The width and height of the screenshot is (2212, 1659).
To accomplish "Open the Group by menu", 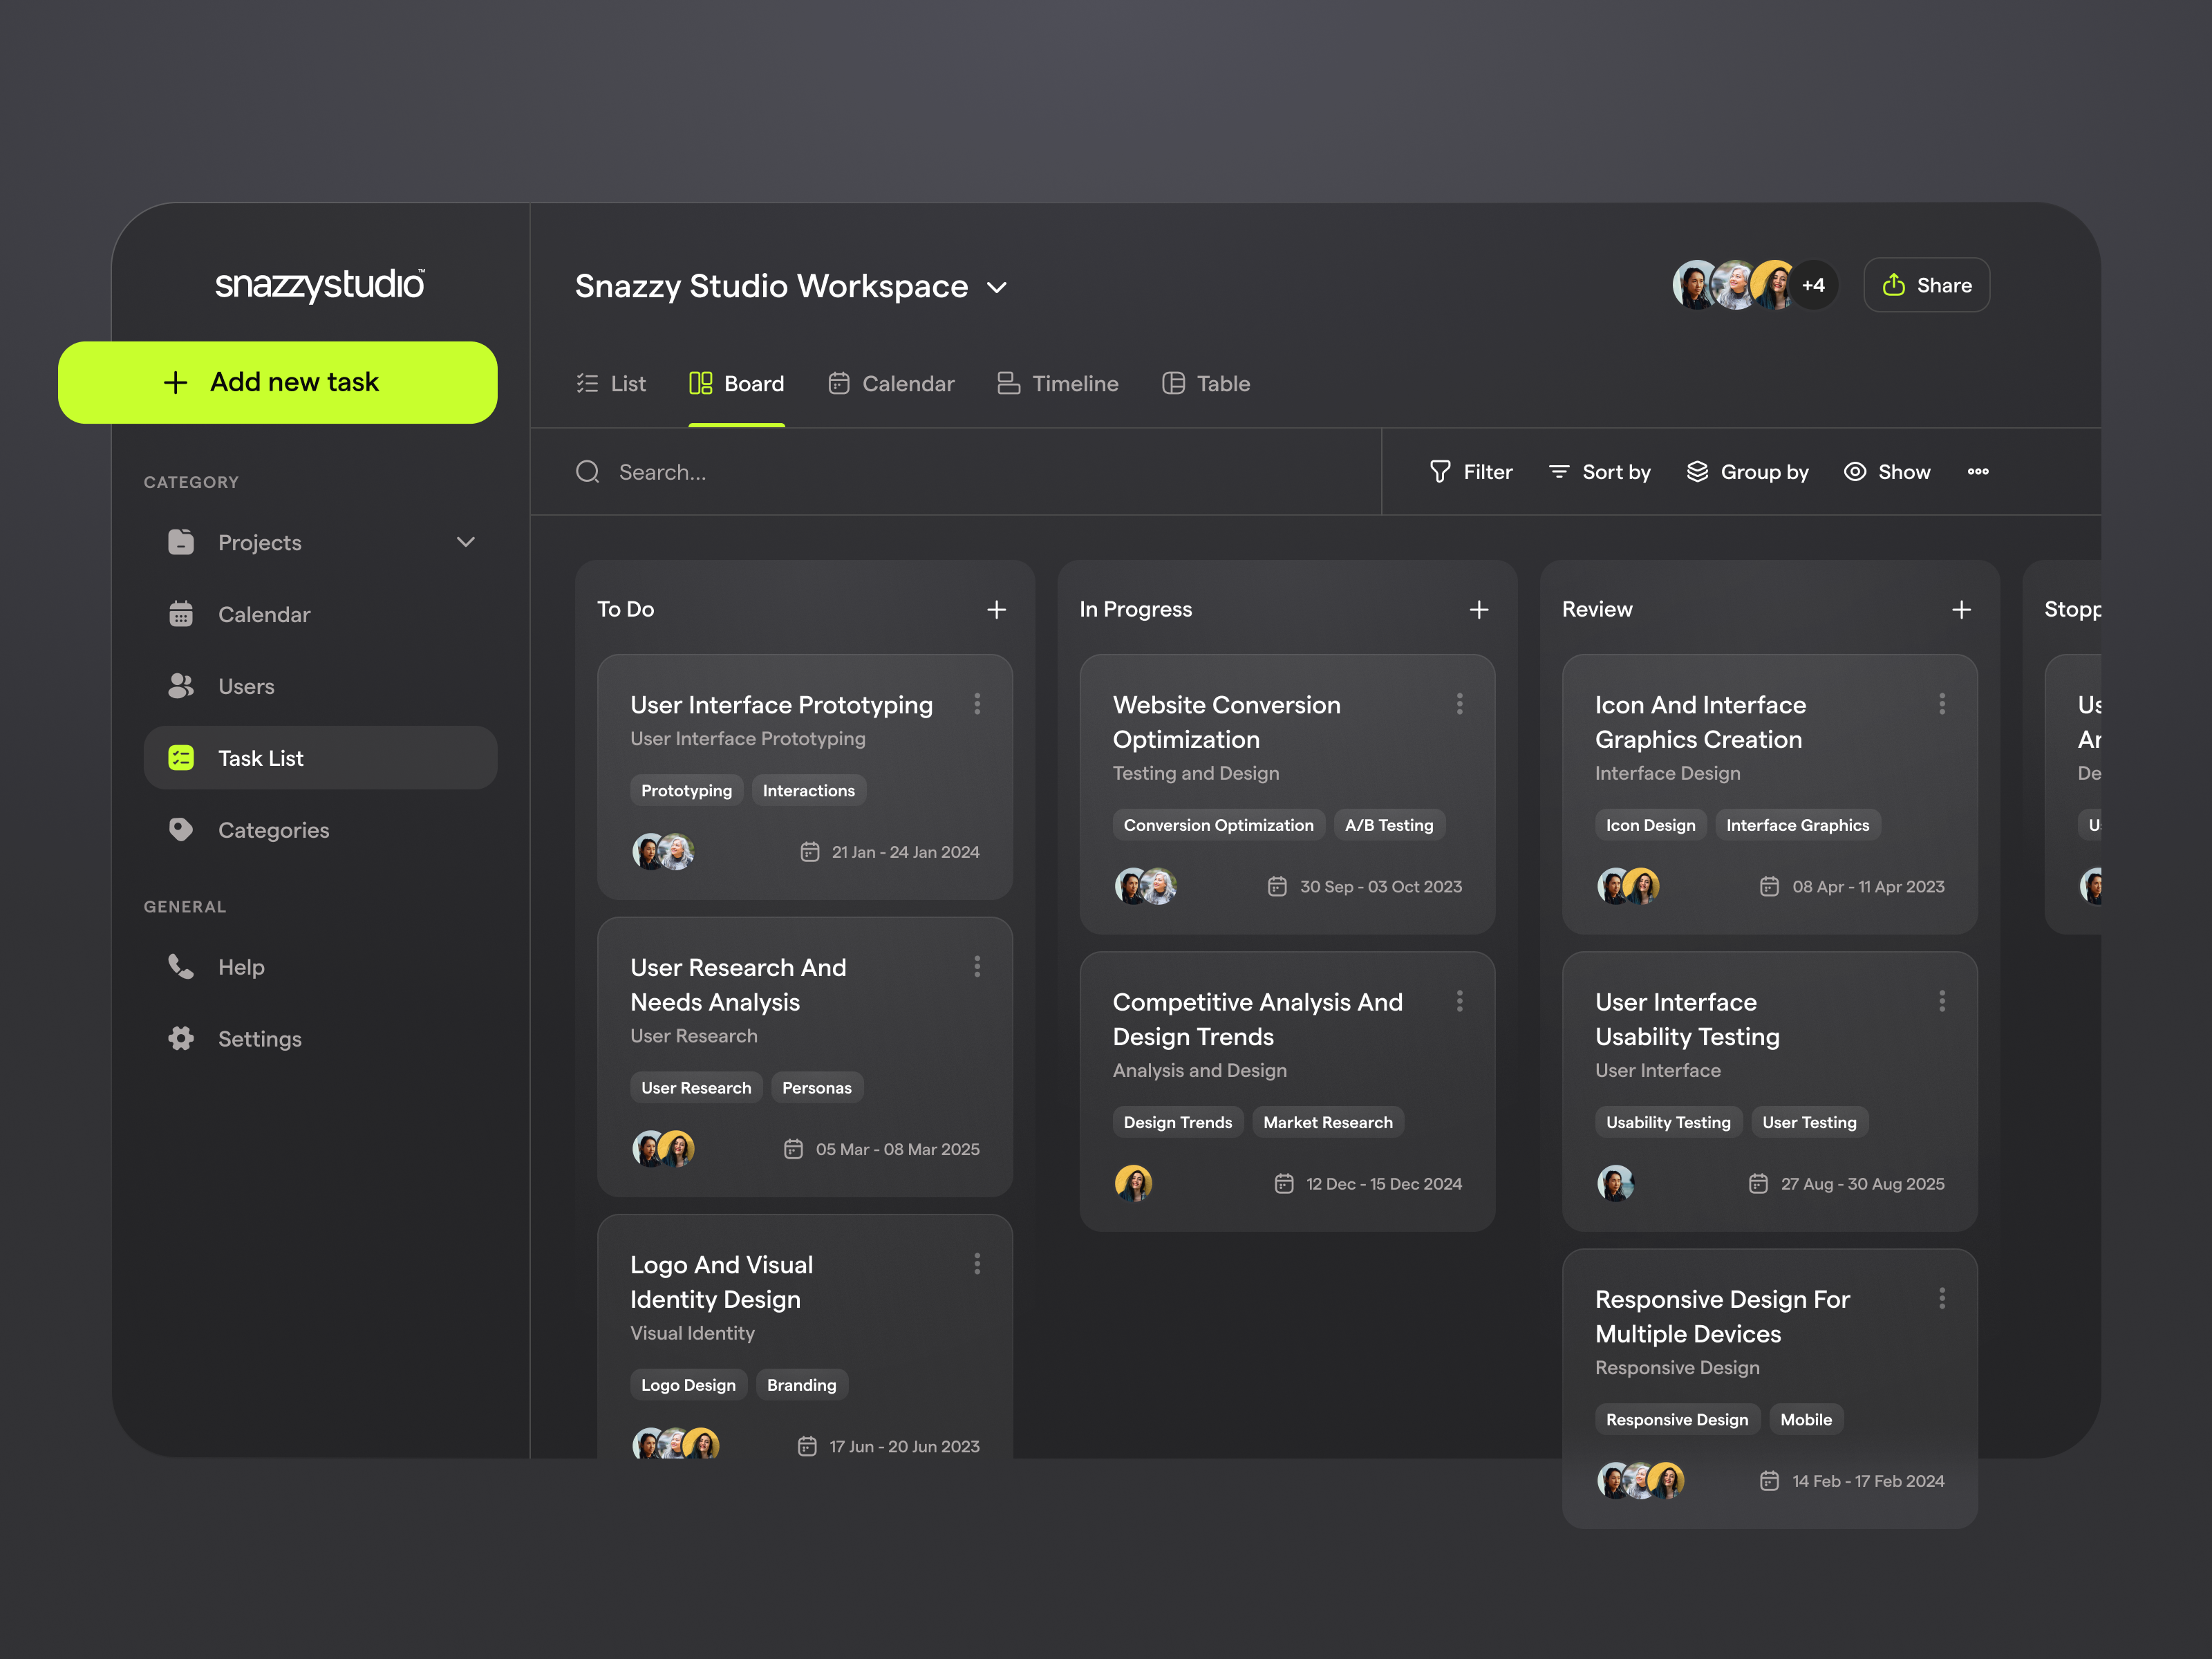I will 1747,472.
